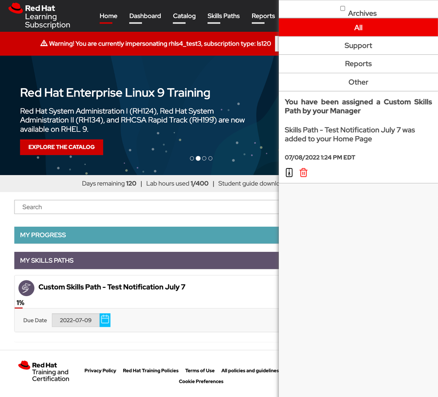
Task: Switch to the Reports notifications tab
Action: tap(358, 64)
